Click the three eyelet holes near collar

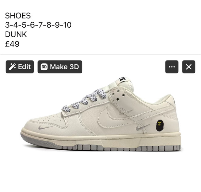pos(118,95)
